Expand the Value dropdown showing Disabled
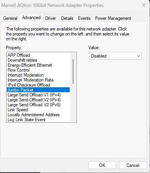 116,56
